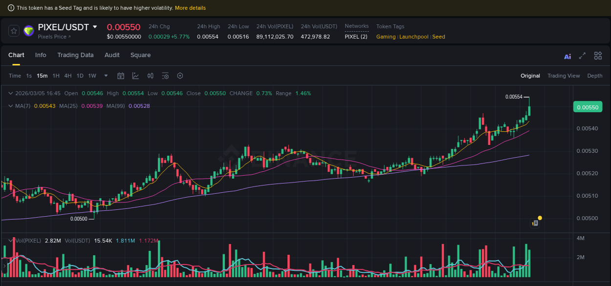This screenshot has height=286, width=611.
Task: Switch to the Trading Data tab
Action: 75,55
